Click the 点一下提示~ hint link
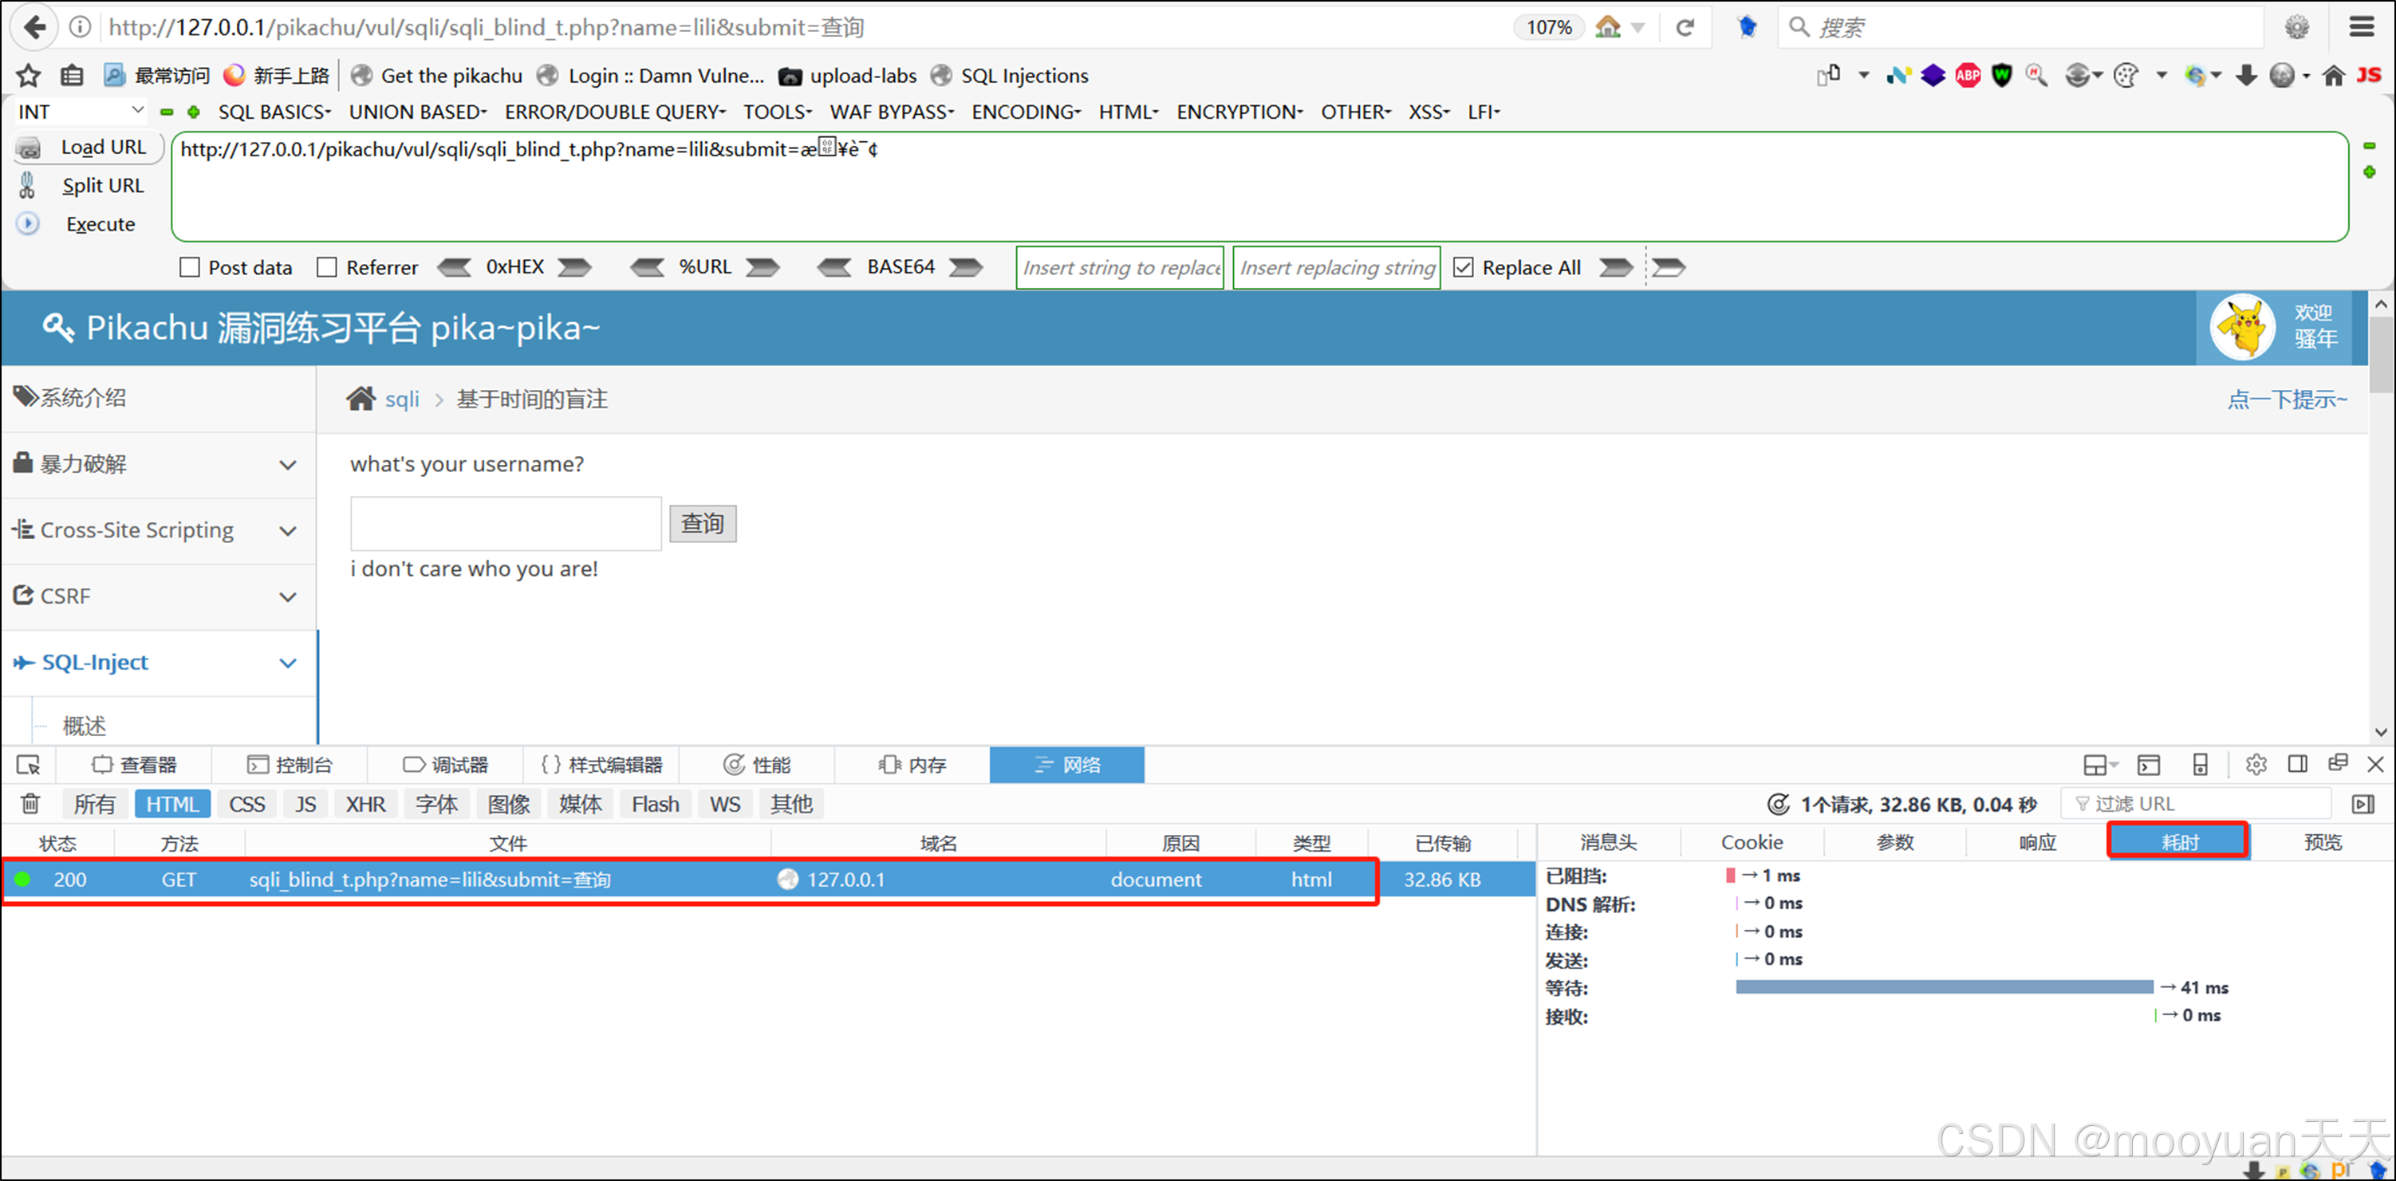2396x1181 pixels. point(2286,400)
